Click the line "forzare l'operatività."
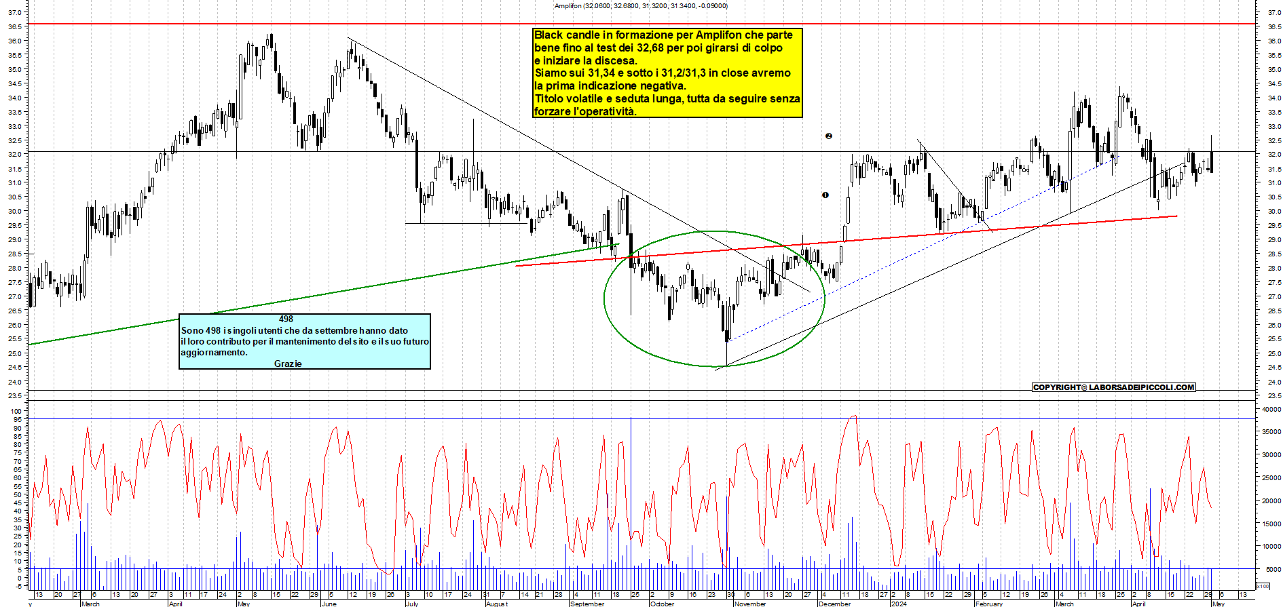Screen dimensions: 1283x607 (x=585, y=112)
